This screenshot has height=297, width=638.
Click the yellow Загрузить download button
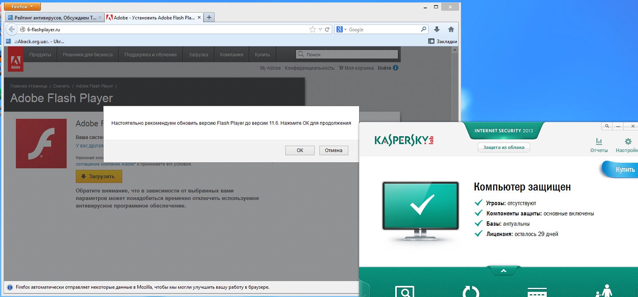pos(99,177)
